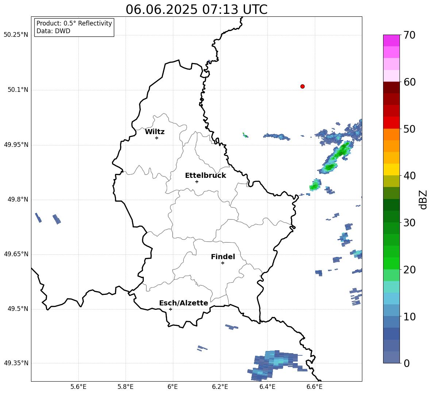432x394 pixels.
Task: Click the colorbar tick label 30
Action: pos(409,223)
